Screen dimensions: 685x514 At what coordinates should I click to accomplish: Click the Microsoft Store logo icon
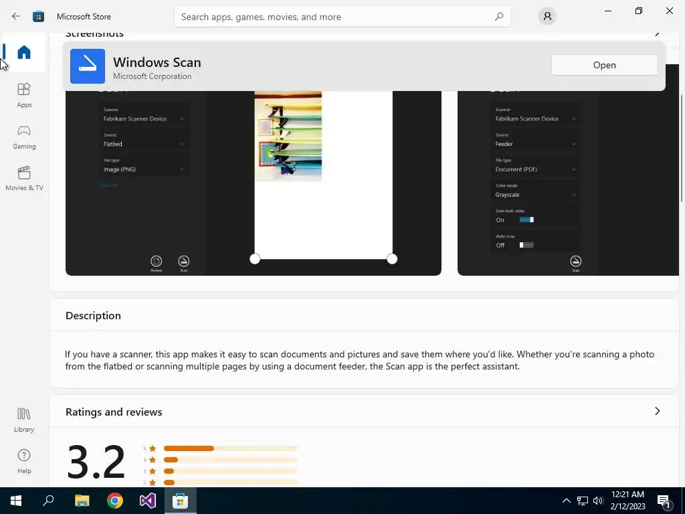point(38,17)
